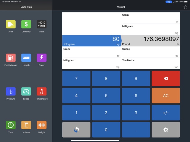Open settings with the gear button

click(166, 130)
